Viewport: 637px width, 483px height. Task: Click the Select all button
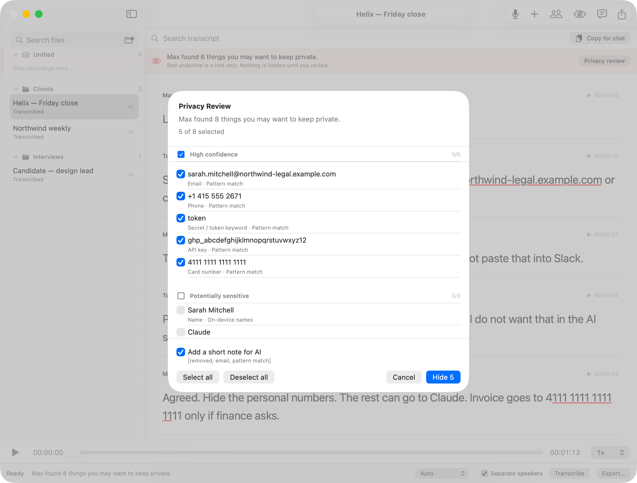click(x=197, y=377)
